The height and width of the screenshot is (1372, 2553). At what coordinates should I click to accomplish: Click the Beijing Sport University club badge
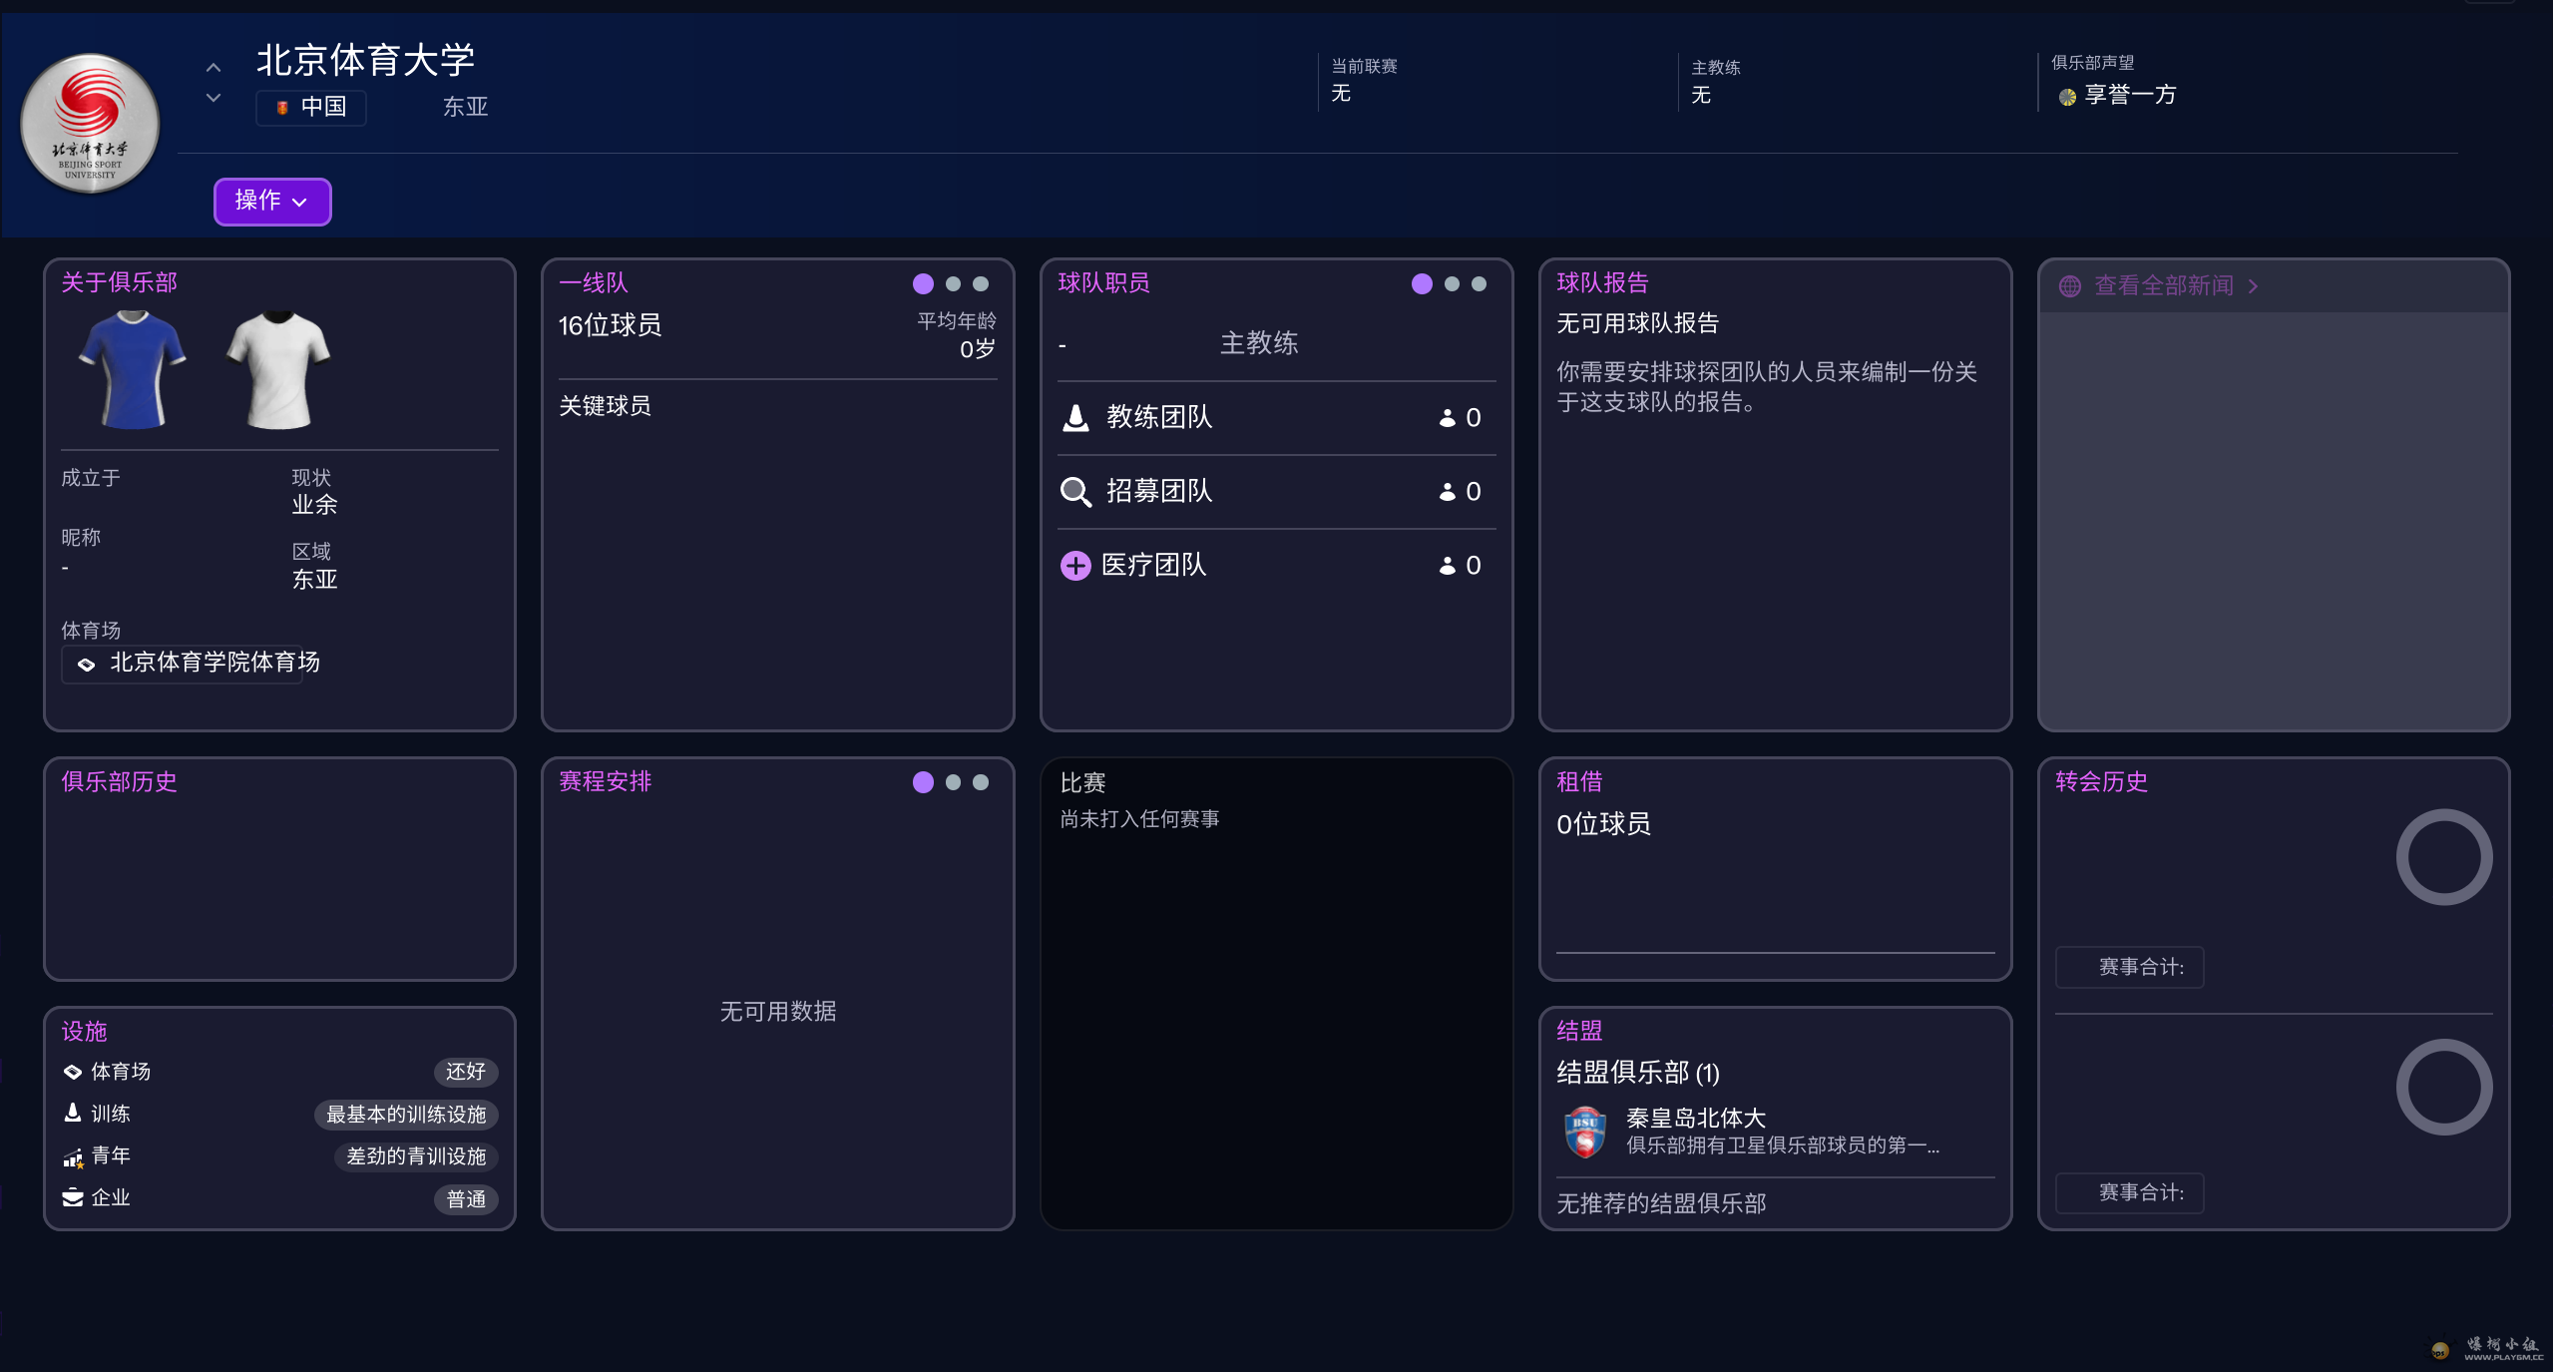(x=90, y=124)
